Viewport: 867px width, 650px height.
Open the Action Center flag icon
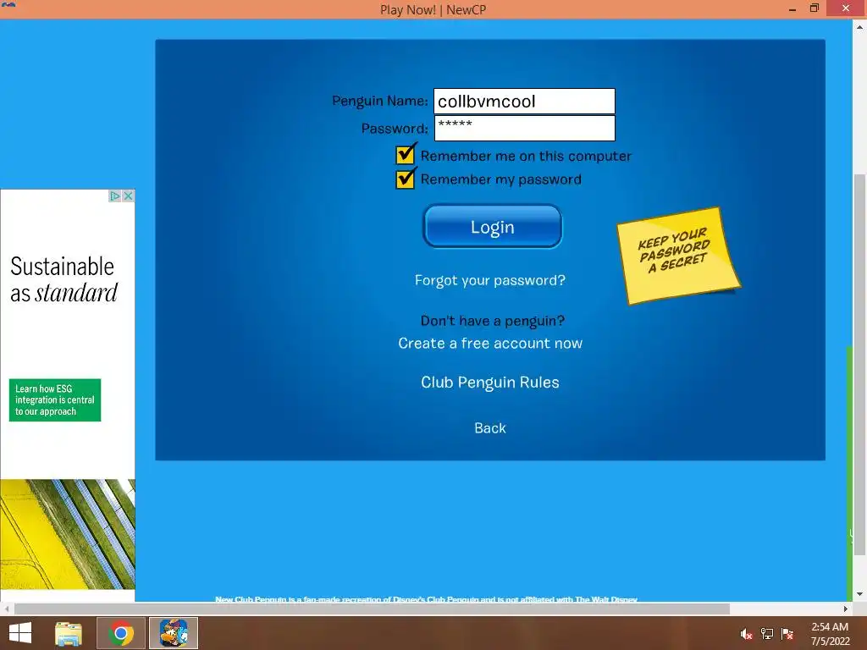click(x=787, y=634)
